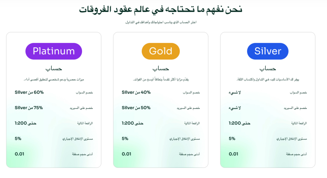The height and width of the screenshot is (178, 327).
Task: Click Gold card description text
Action: pyautogui.click(x=161, y=79)
